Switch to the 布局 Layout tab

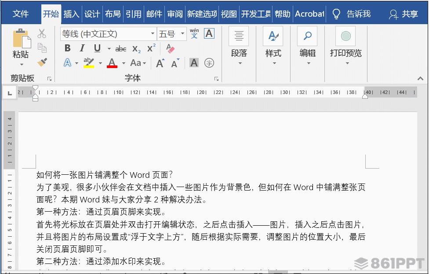[113, 14]
